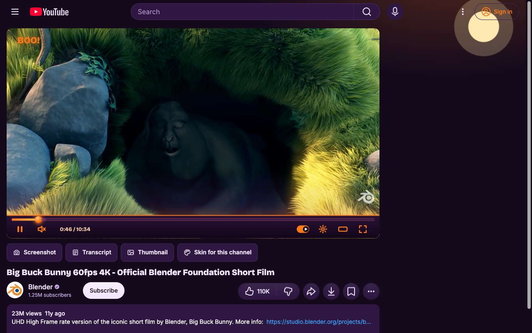The width and height of the screenshot is (532, 333).
Task: Open the studio.blender.org description link
Action: click(319, 322)
